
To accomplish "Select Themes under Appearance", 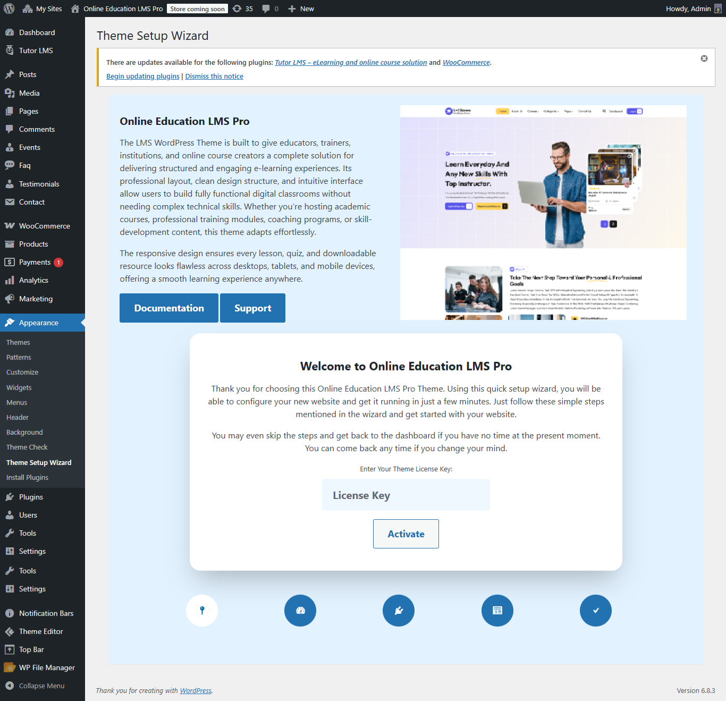I will pos(18,342).
